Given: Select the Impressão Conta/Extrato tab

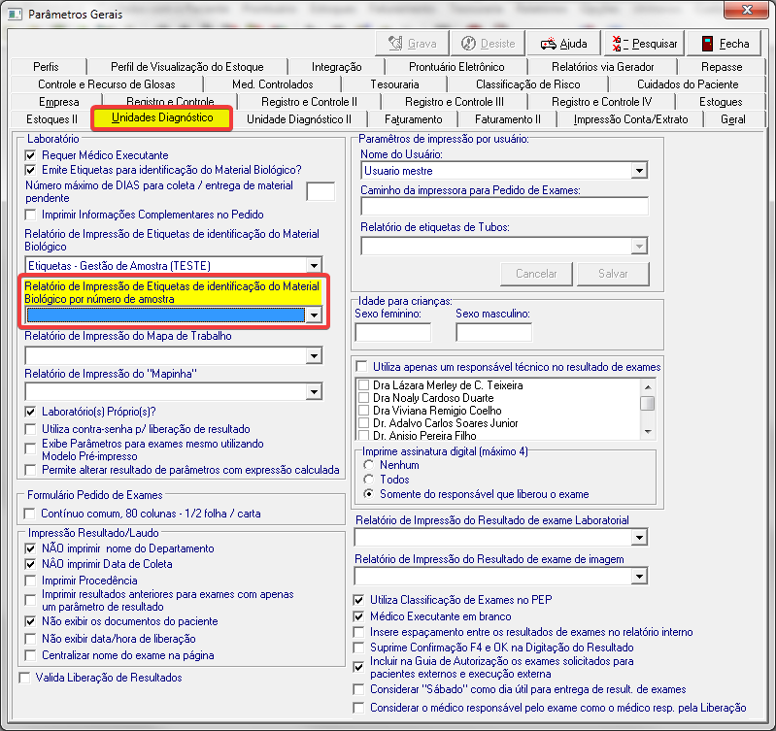Looking at the screenshot, I should pos(630,119).
